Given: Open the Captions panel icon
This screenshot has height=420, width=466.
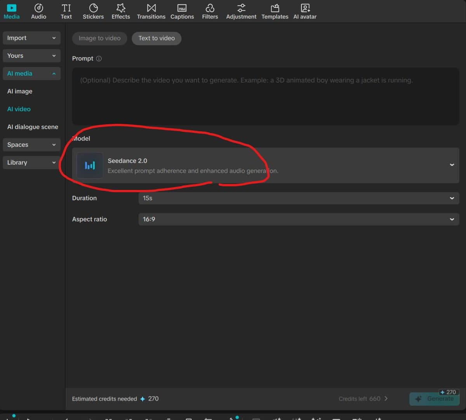Looking at the screenshot, I should [x=182, y=8].
